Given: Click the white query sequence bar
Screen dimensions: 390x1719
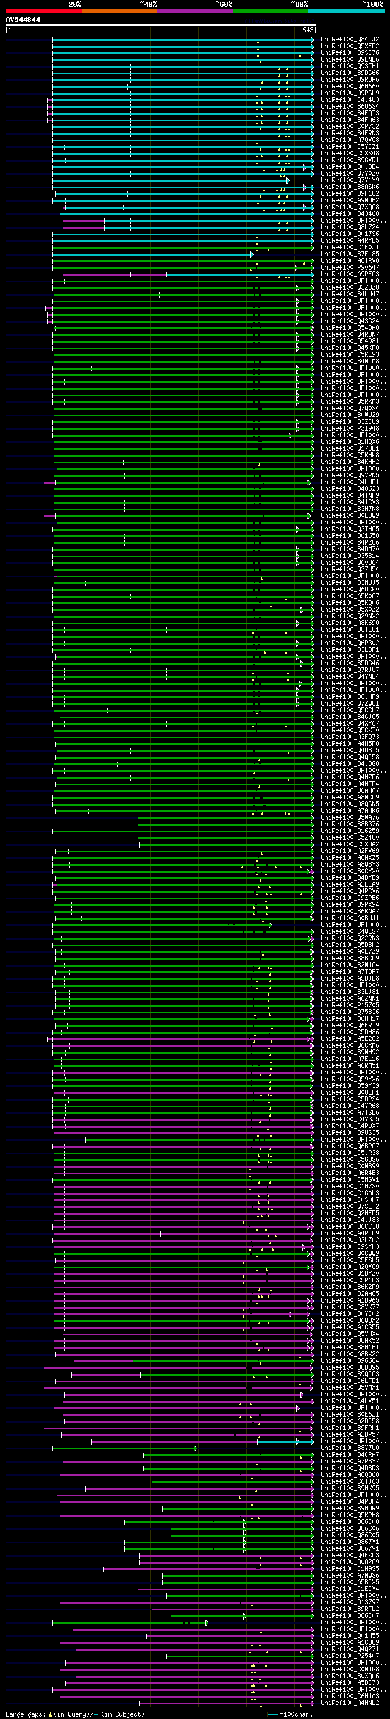Looking at the screenshot, I should (160, 26).
